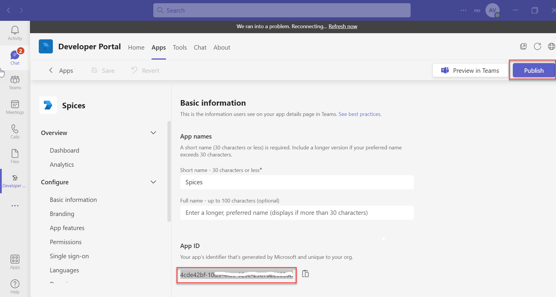
Task: Click the Developer Portal title text
Action: 90,46
